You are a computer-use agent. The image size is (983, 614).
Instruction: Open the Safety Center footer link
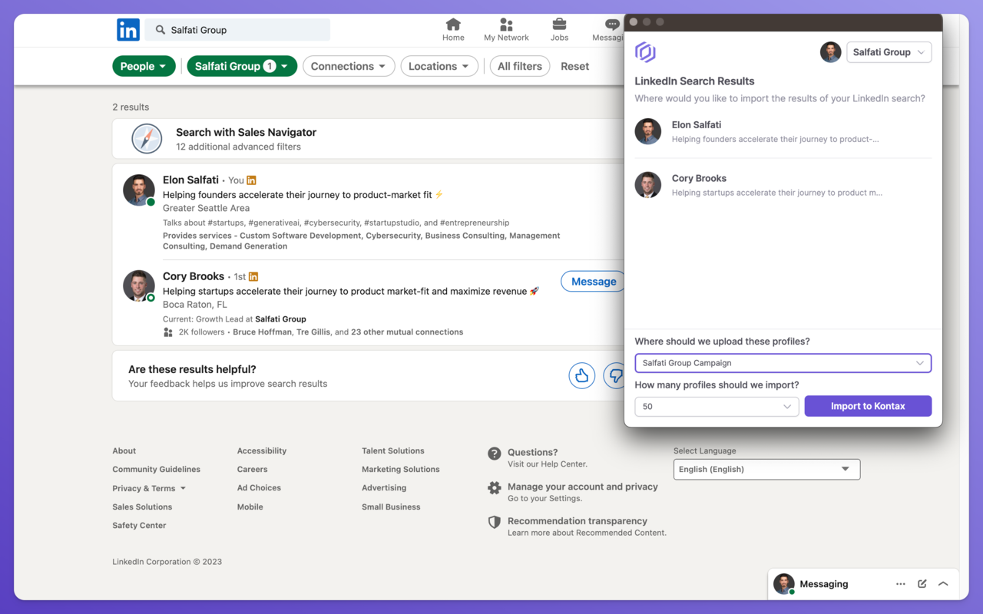coord(139,525)
